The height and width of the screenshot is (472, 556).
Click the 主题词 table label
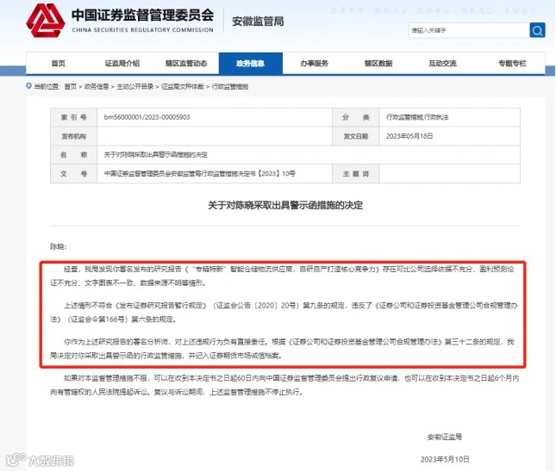coord(356,174)
